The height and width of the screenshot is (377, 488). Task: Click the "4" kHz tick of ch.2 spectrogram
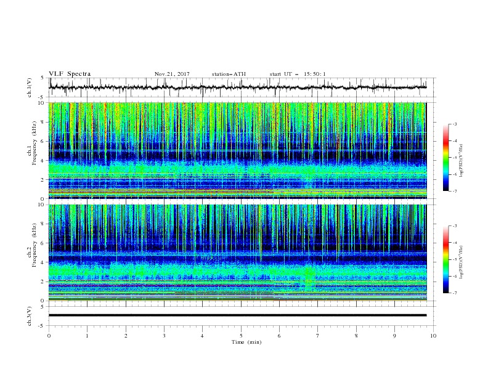tap(44, 262)
